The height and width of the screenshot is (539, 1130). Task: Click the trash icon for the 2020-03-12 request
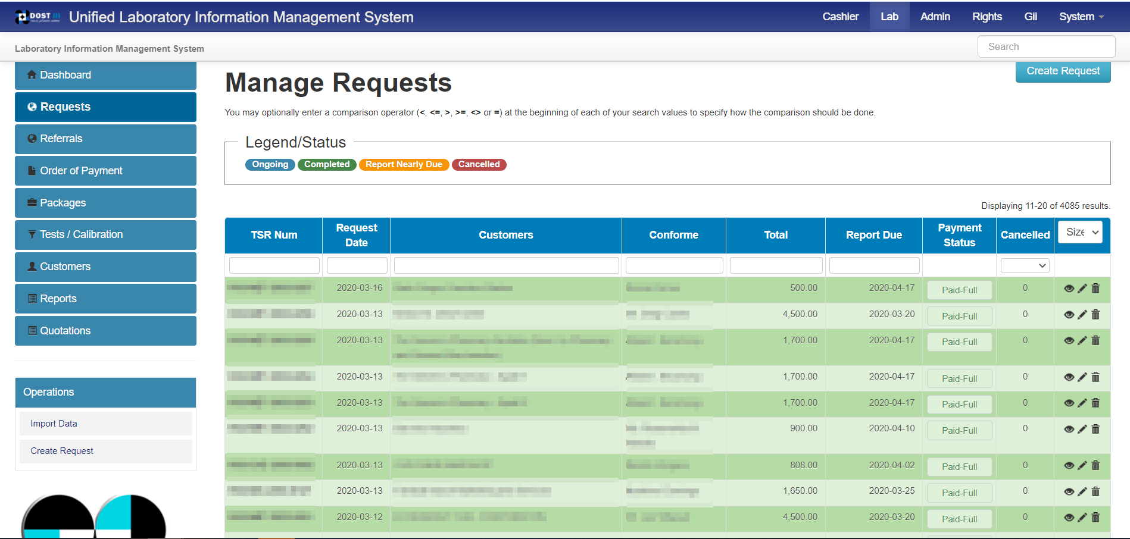(1095, 518)
